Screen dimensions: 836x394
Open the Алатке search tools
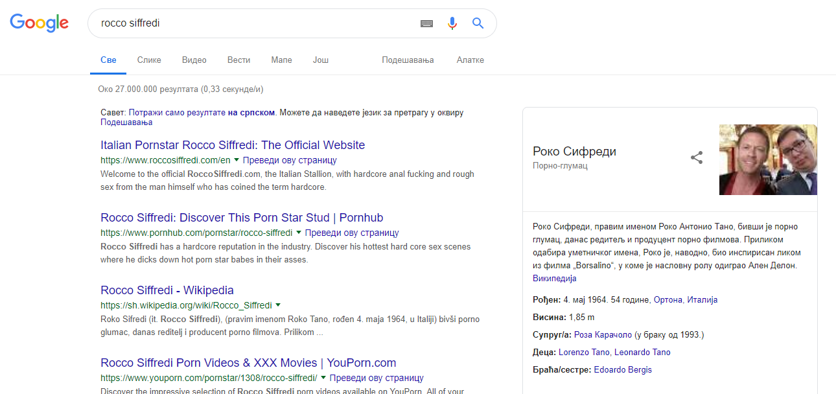coord(470,60)
